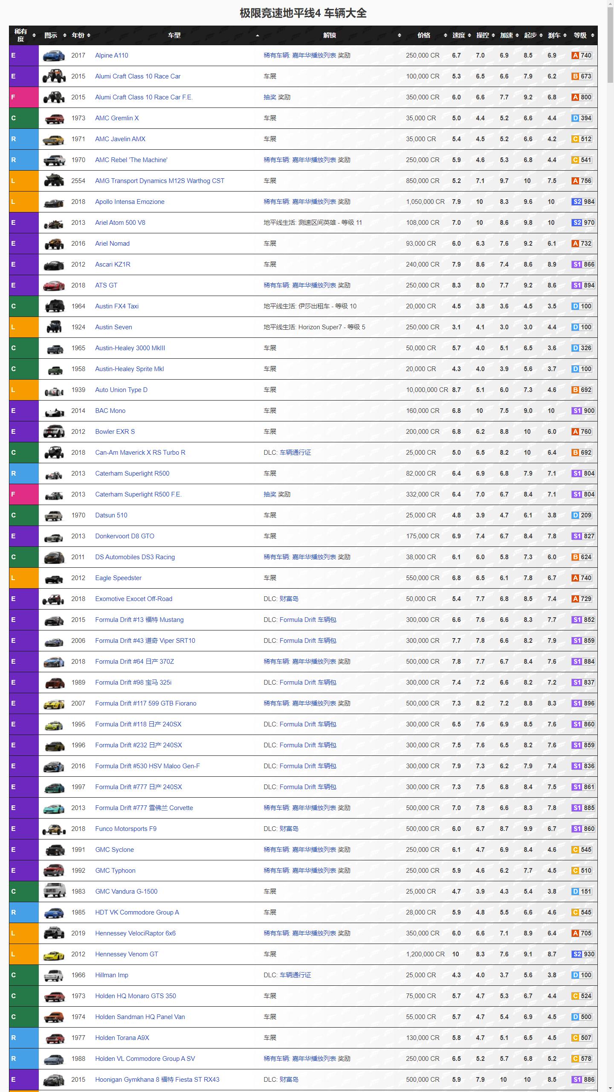This screenshot has width=614, height=1092.
Task: Open the Austin Seven link
Action: pos(113,327)
